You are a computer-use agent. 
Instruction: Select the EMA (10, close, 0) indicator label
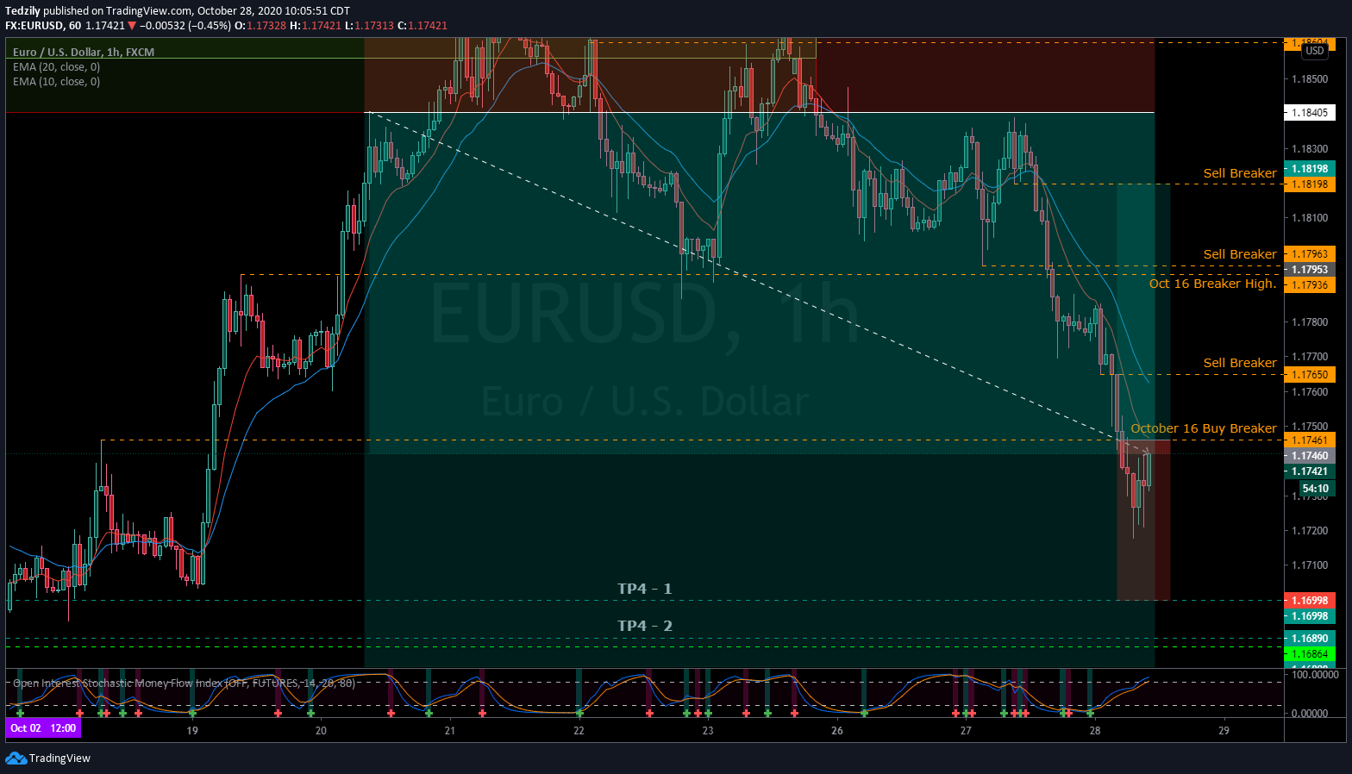[56, 81]
